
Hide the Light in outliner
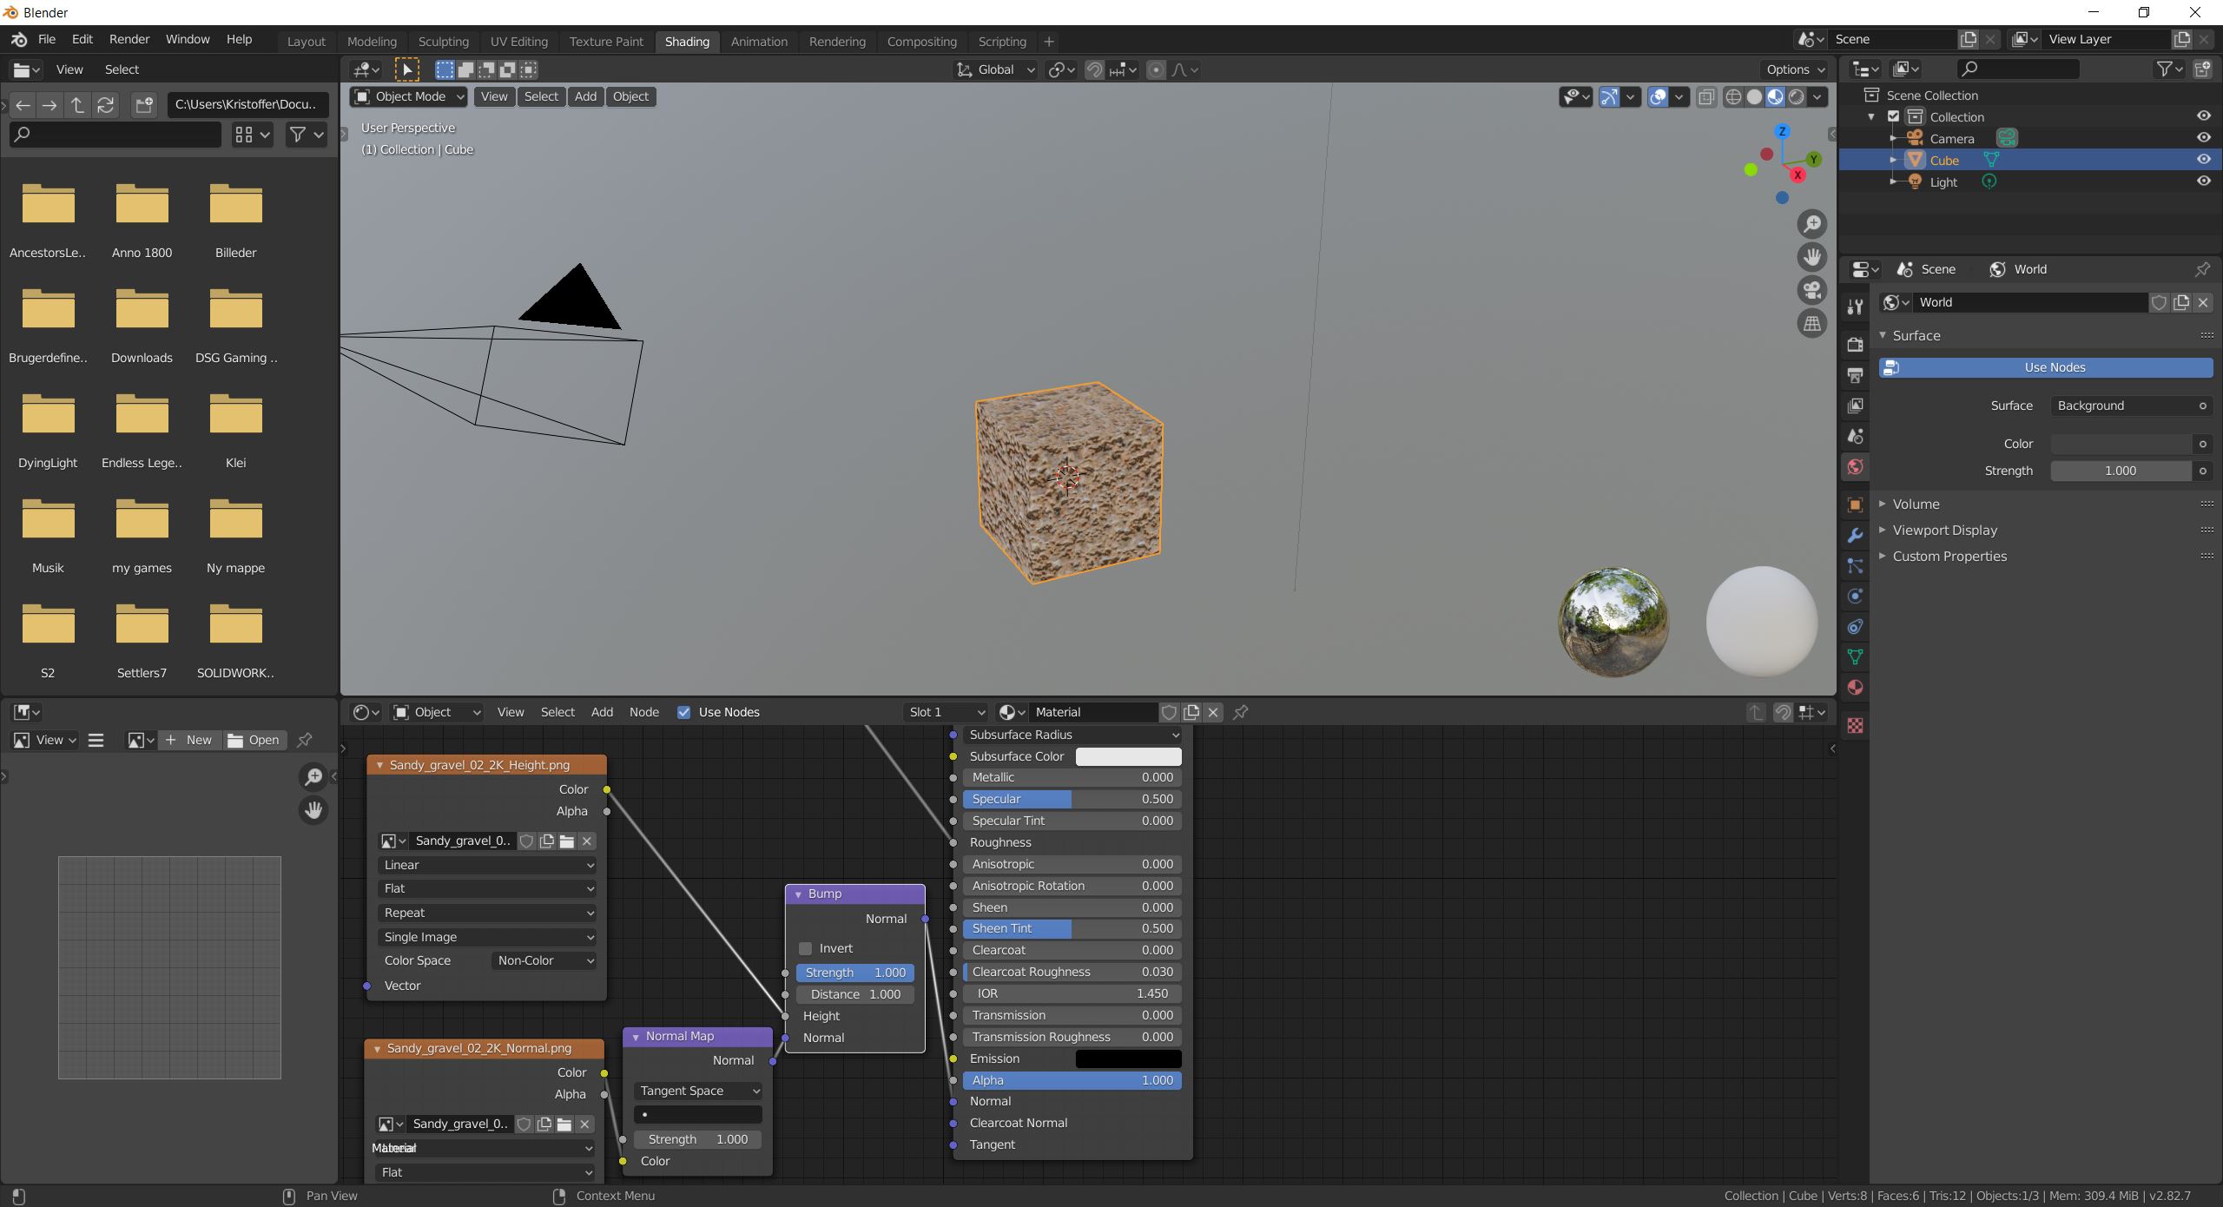2203,181
